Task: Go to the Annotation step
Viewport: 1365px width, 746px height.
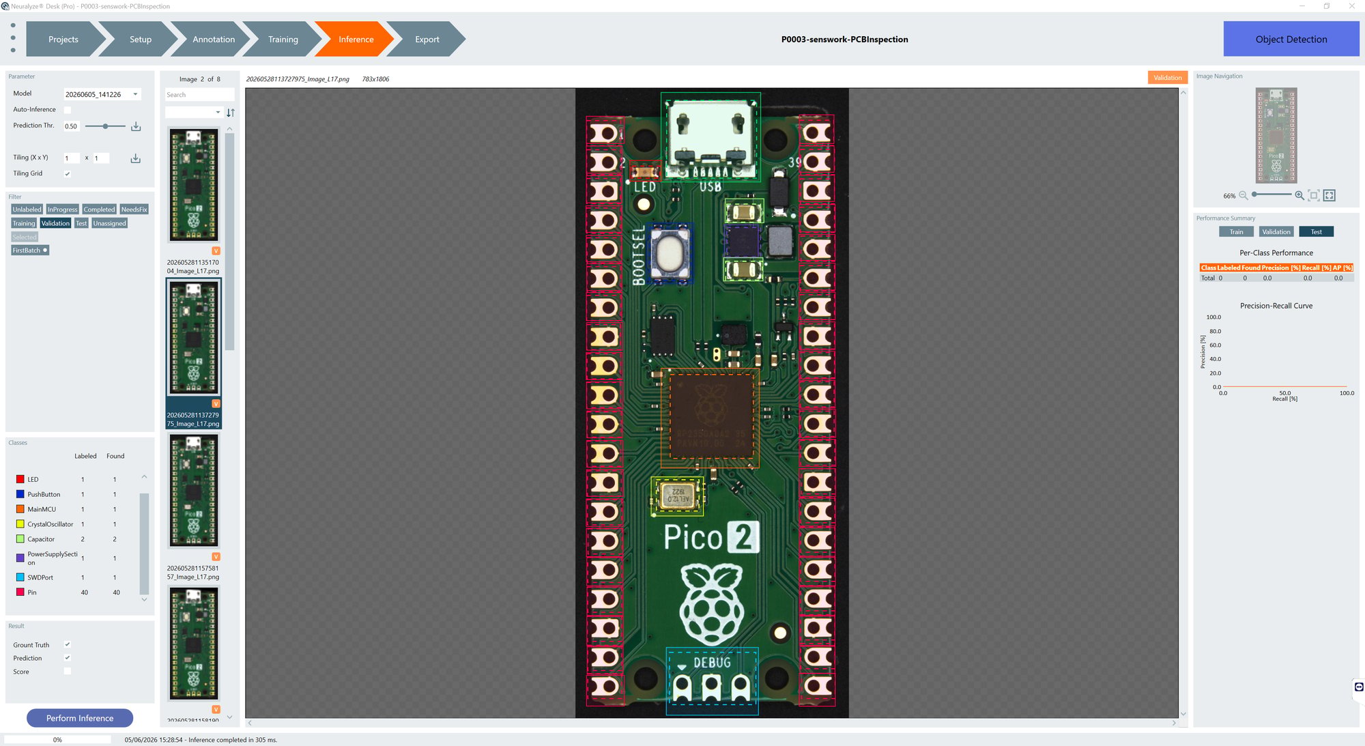Action: tap(214, 39)
